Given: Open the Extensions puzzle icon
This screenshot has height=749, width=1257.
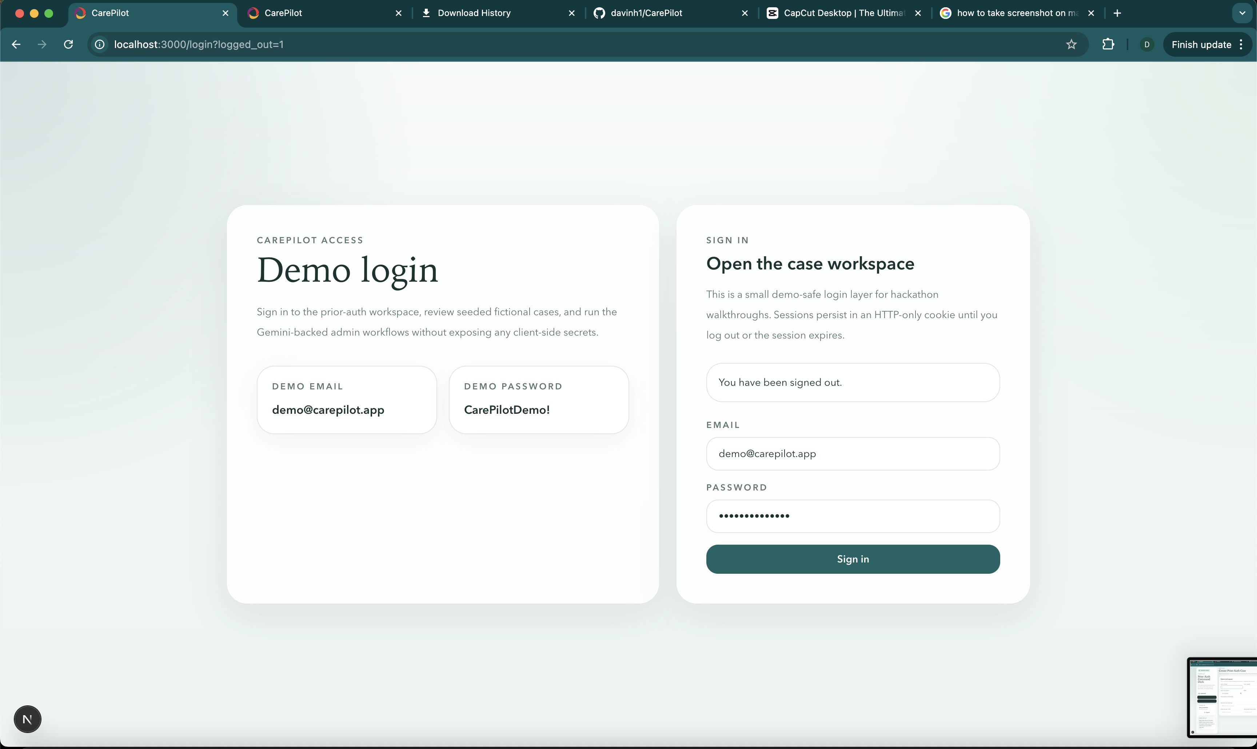Looking at the screenshot, I should click(x=1108, y=44).
